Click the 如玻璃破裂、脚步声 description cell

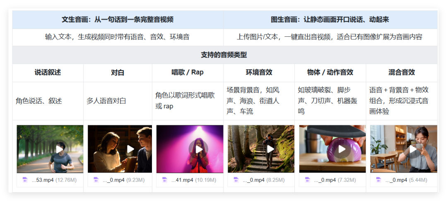[330, 101]
